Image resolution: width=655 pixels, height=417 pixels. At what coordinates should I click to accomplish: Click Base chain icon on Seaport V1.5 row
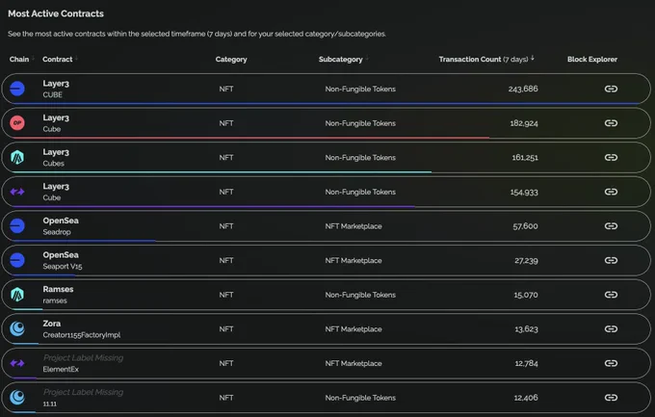point(17,260)
